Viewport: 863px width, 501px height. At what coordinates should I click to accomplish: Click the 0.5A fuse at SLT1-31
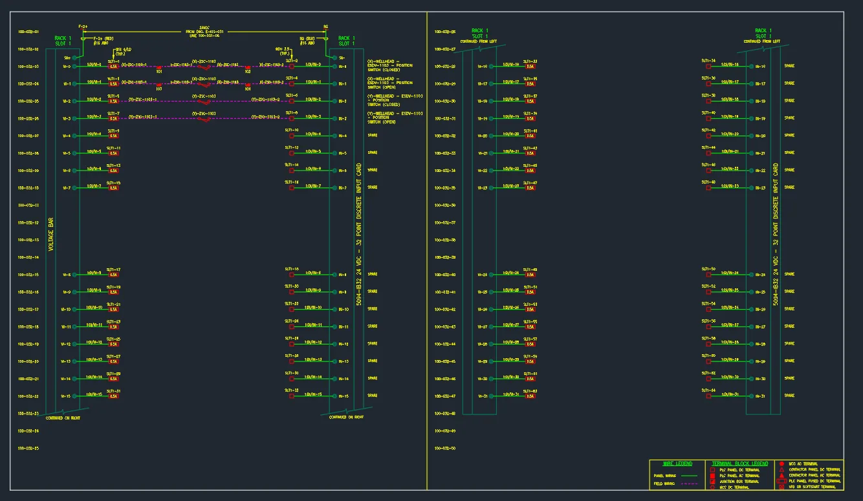pyautogui.click(x=114, y=396)
